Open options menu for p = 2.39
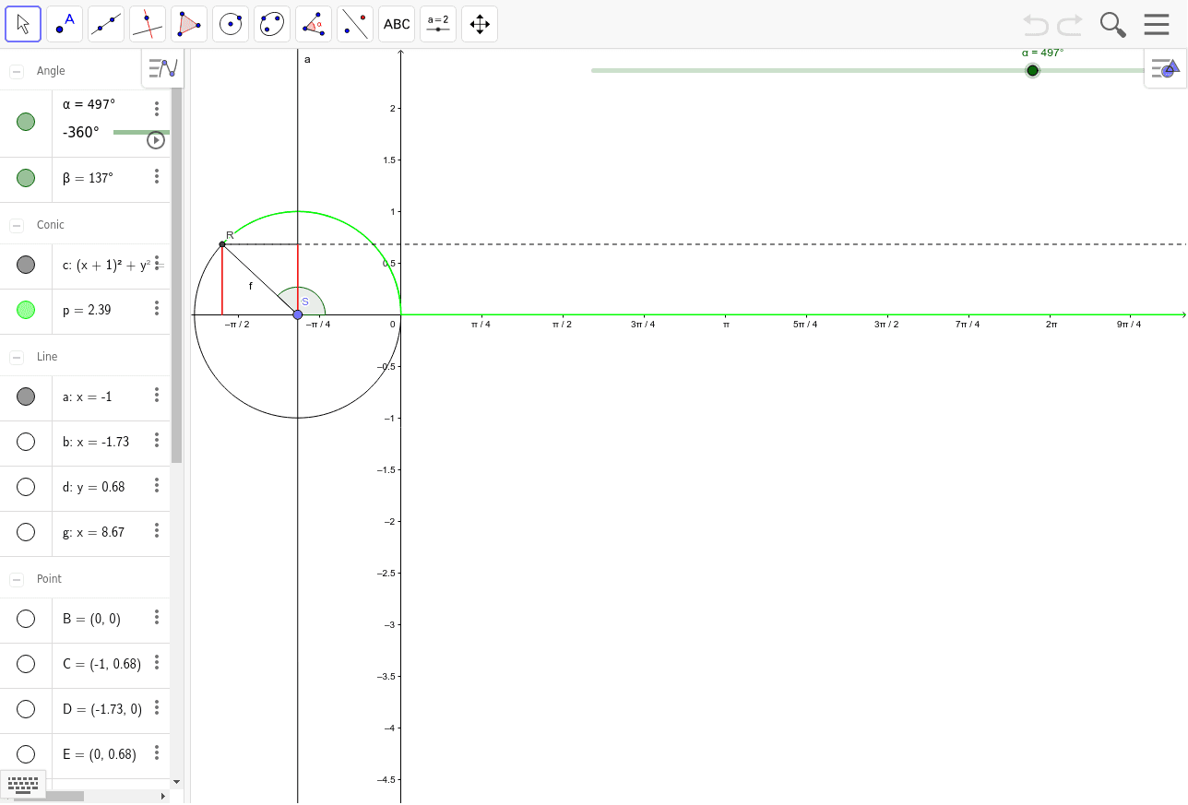Viewport: 1188px width, 805px height. click(157, 309)
